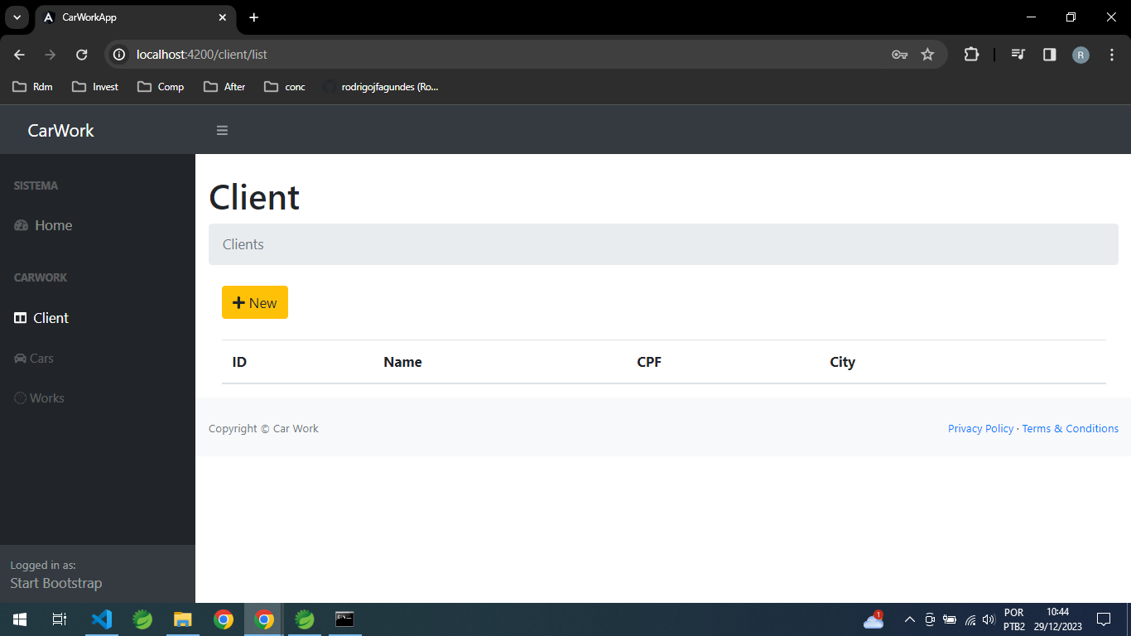Open the After bookmarks folder
This screenshot has width=1131, height=636.
tap(224, 86)
